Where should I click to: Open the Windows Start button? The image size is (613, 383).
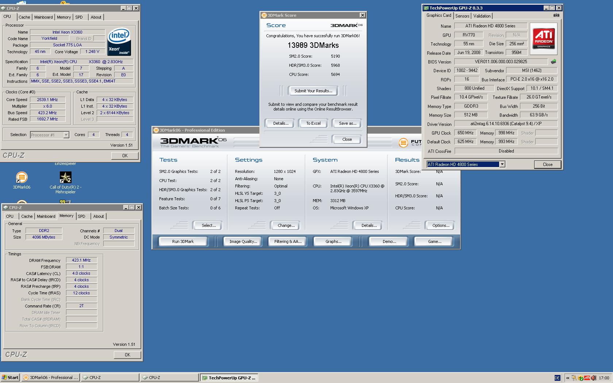10,378
